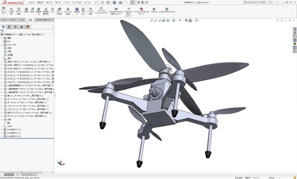The width and height of the screenshot is (297, 179).
Task: Launch the DriveWorksXpress wizard
Action: pos(141,11)
